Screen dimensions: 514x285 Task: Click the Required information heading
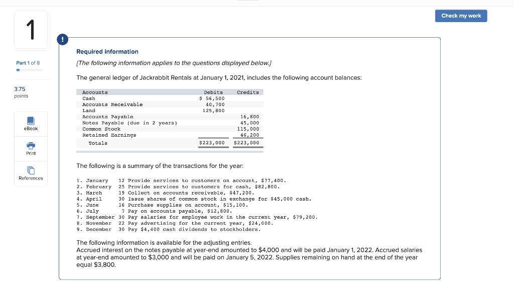[107, 52]
